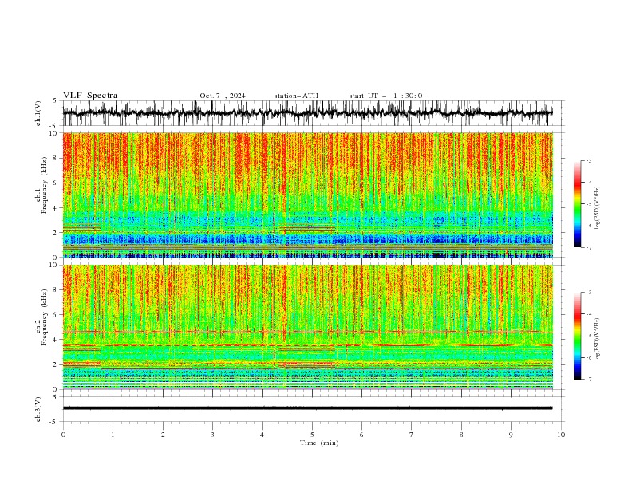Viewport: 632px width, 488px height.
Task: Click the '10' kHz tick on ch.2 spectrogram
Action: [54, 265]
